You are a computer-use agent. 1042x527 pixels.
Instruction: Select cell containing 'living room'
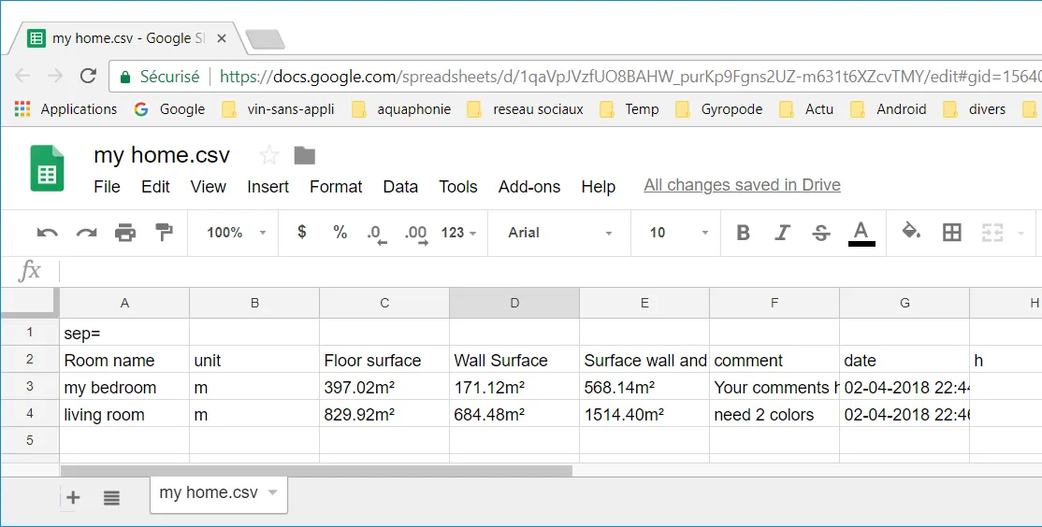tap(124, 414)
